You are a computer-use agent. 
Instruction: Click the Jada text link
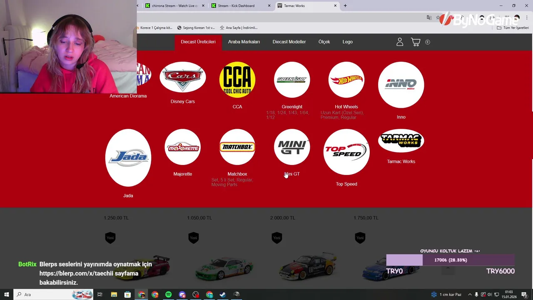[128, 195]
